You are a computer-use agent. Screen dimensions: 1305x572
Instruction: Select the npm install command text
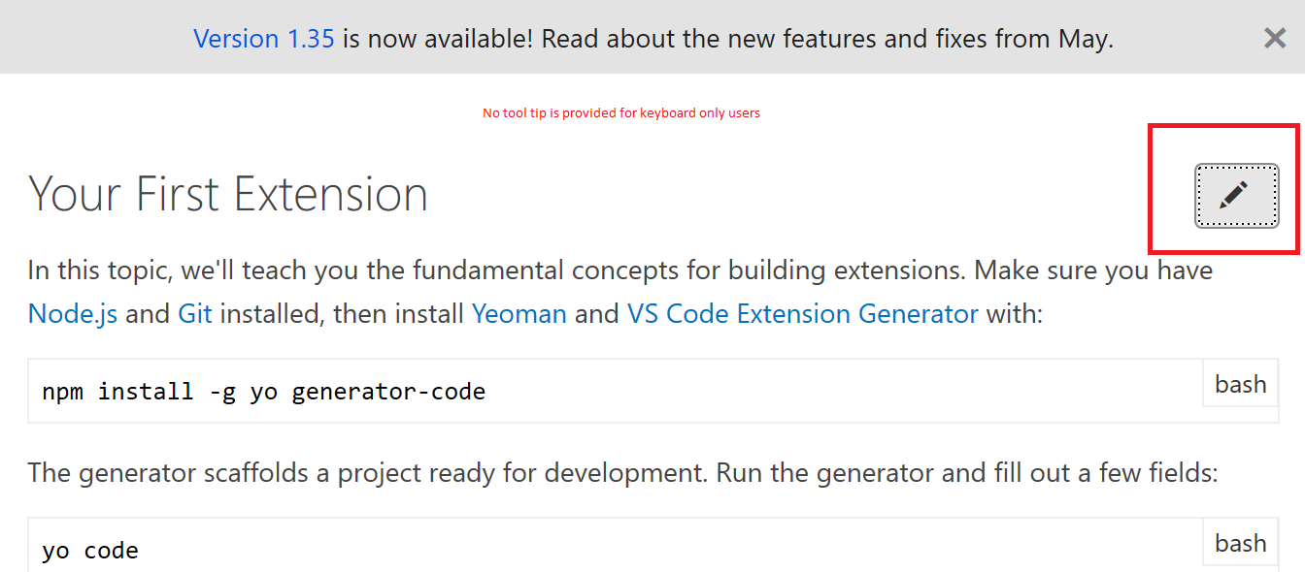pyautogui.click(x=262, y=391)
